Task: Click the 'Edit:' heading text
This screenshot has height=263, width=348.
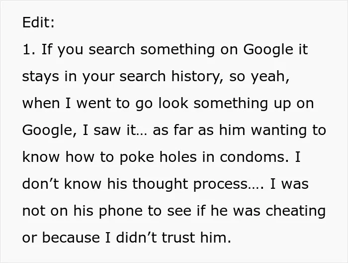Action: (x=38, y=22)
